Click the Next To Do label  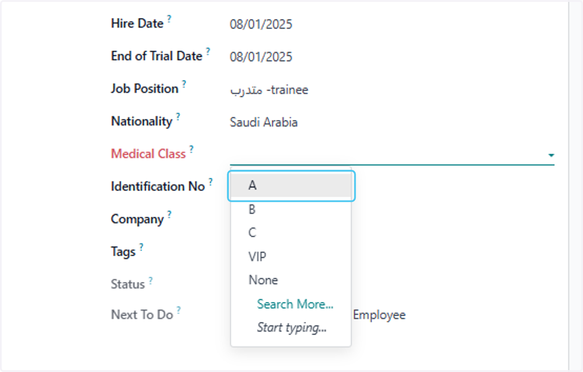click(142, 315)
